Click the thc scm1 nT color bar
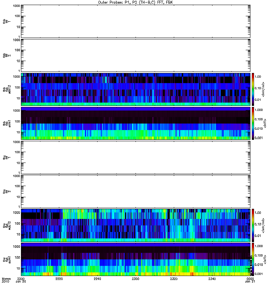271x289 pixels. [x=253, y=259]
